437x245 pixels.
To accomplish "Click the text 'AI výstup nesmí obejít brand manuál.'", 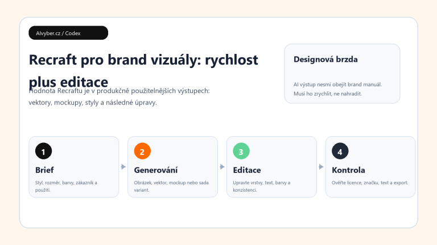I will click(x=337, y=85).
